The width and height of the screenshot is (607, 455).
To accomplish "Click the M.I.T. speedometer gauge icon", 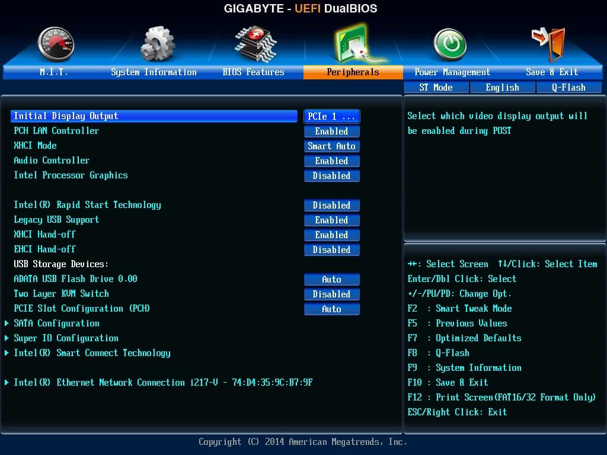I will click(x=56, y=44).
